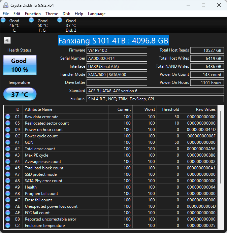Open the Edit menu
Image resolution: width=227 pixels, height=233 pixels.
[x=17, y=14]
